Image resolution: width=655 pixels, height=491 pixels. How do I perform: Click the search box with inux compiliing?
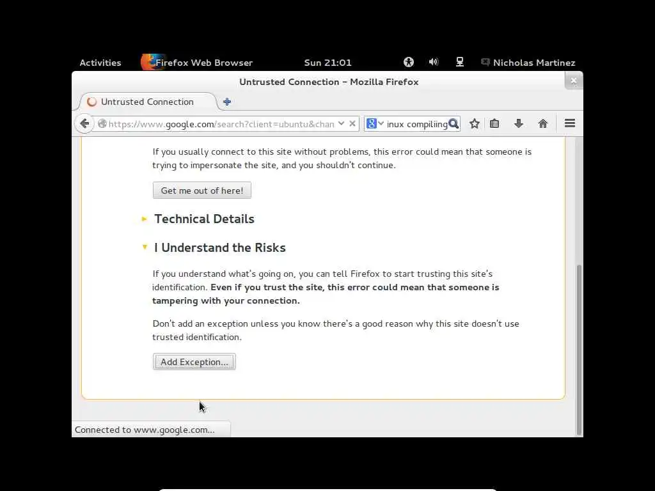416,124
